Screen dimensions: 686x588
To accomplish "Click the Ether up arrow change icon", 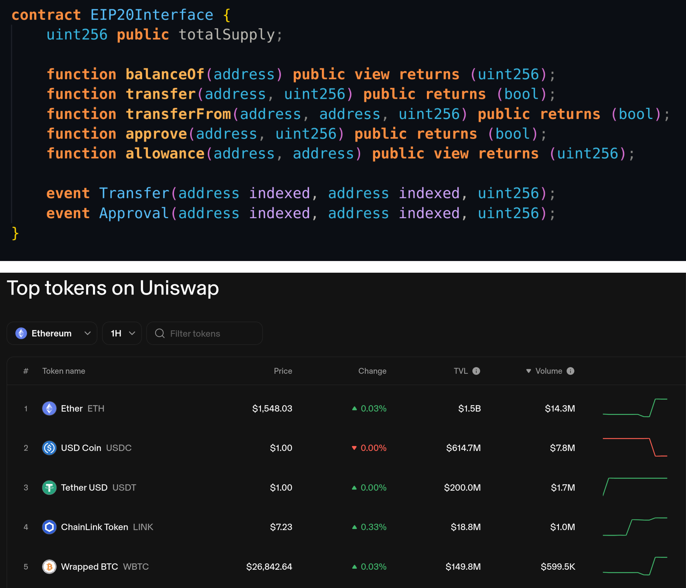I will [354, 408].
